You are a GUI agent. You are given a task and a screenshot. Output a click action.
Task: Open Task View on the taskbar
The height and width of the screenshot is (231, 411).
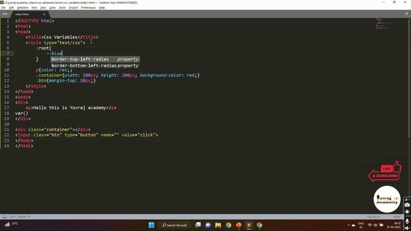coord(198,225)
